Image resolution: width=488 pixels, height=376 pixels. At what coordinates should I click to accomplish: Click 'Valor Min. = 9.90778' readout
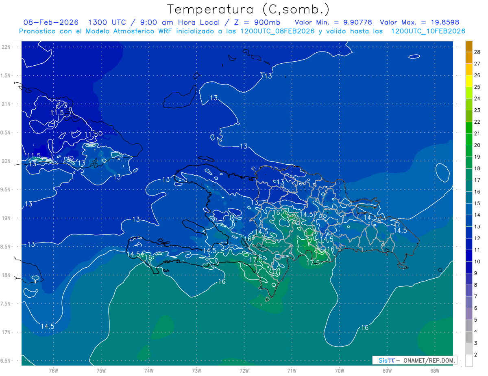pyautogui.click(x=333, y=22)
